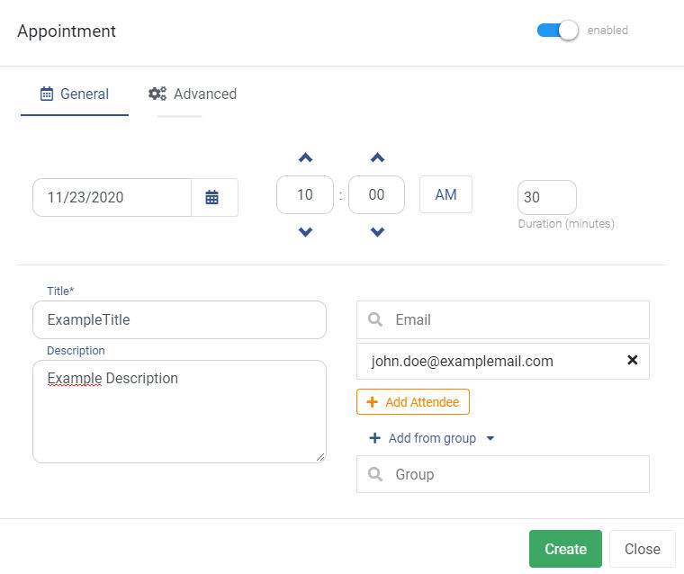Viewport: 684px width, 574px height.
Task: Click into the Description text area
Action: coord(179,411)
